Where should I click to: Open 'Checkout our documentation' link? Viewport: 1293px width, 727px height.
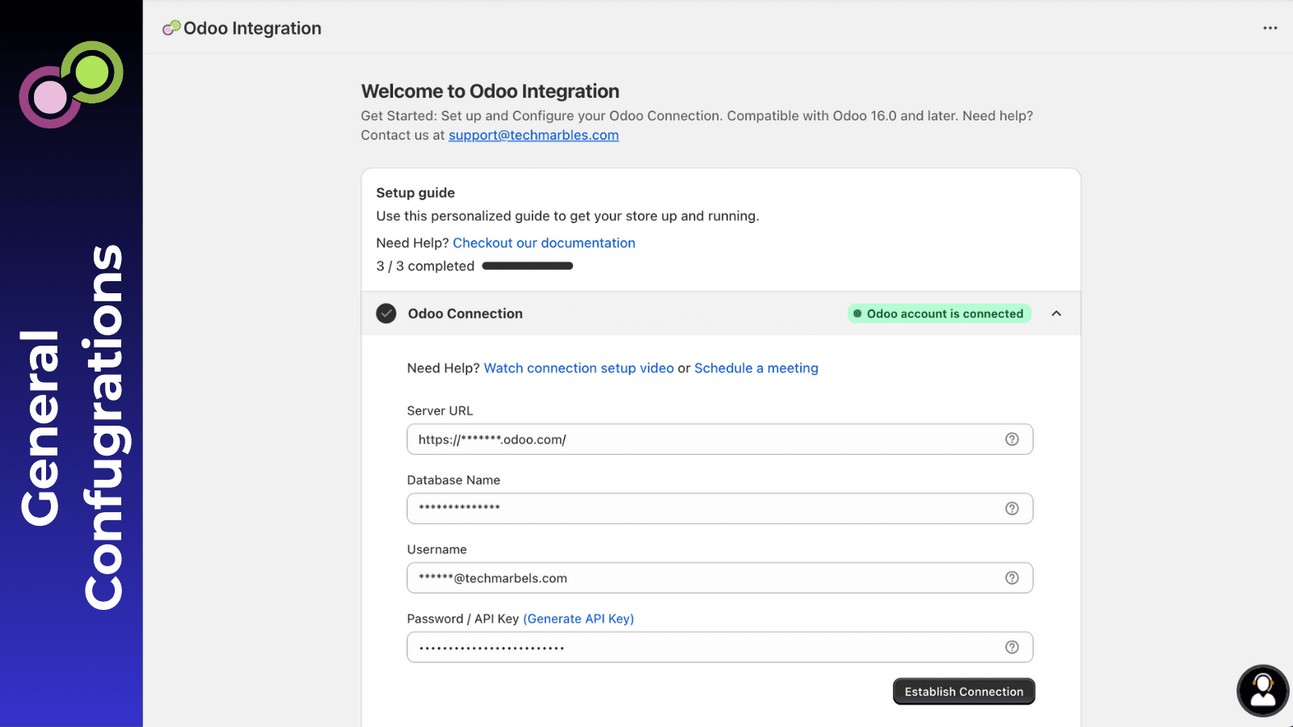click(x=544, y=243)
